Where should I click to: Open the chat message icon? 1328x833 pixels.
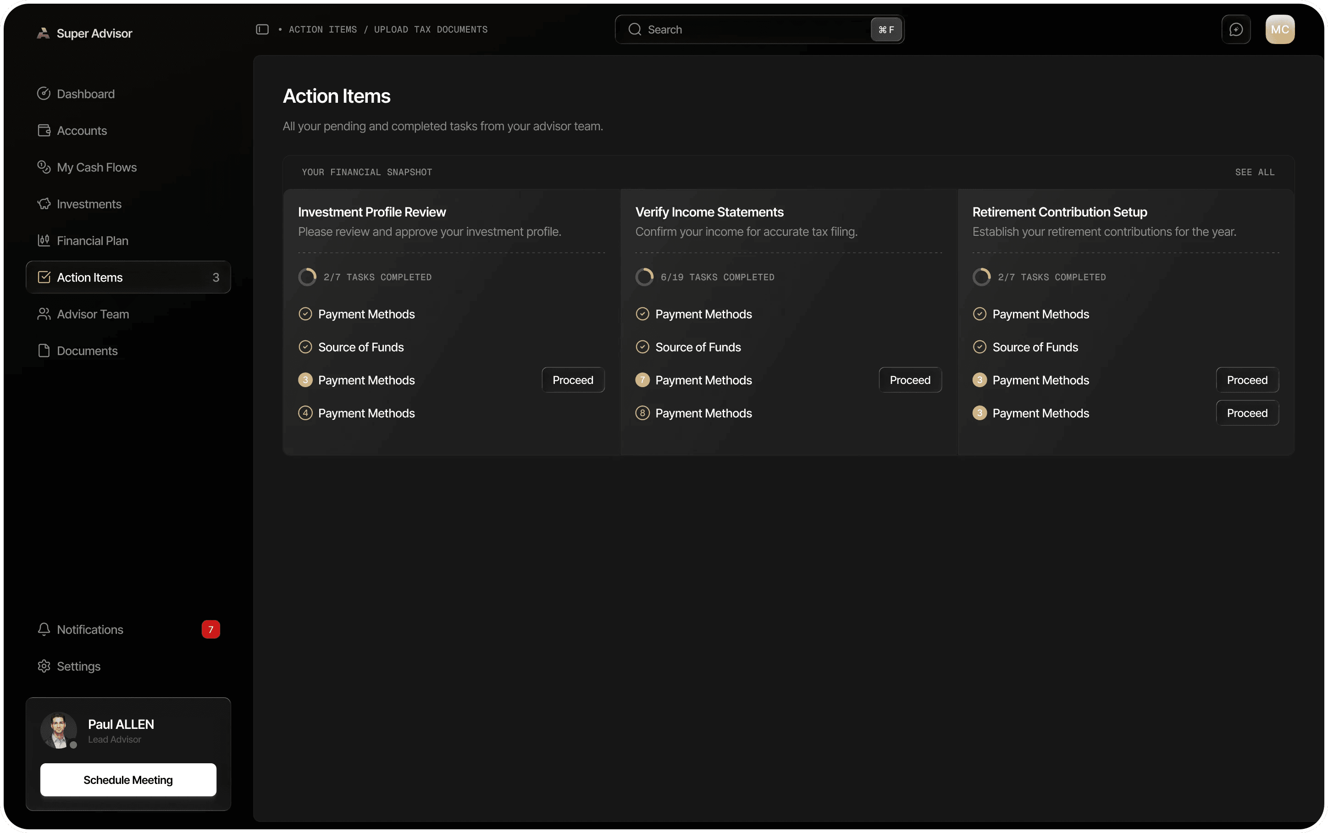point(1235,29)
